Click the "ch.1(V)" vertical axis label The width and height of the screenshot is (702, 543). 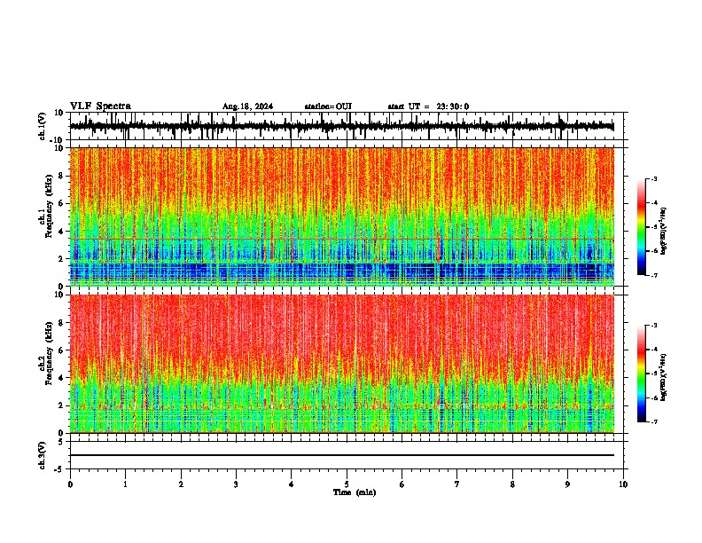coord(43,126)
